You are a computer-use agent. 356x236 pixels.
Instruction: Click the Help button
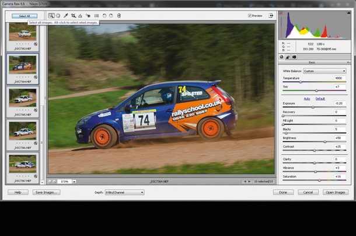(x=18, y=192)
